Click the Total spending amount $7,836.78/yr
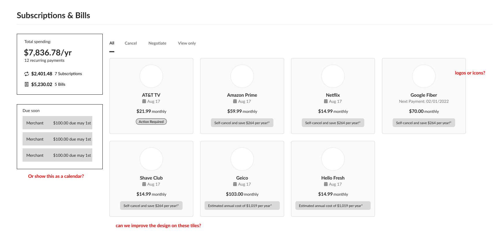Image resolution: width=502 pixels, height=252 pixels. (x=47, y=52)
